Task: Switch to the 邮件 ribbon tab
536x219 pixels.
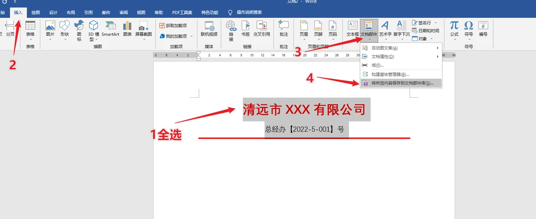Action: tap(106, 12)
